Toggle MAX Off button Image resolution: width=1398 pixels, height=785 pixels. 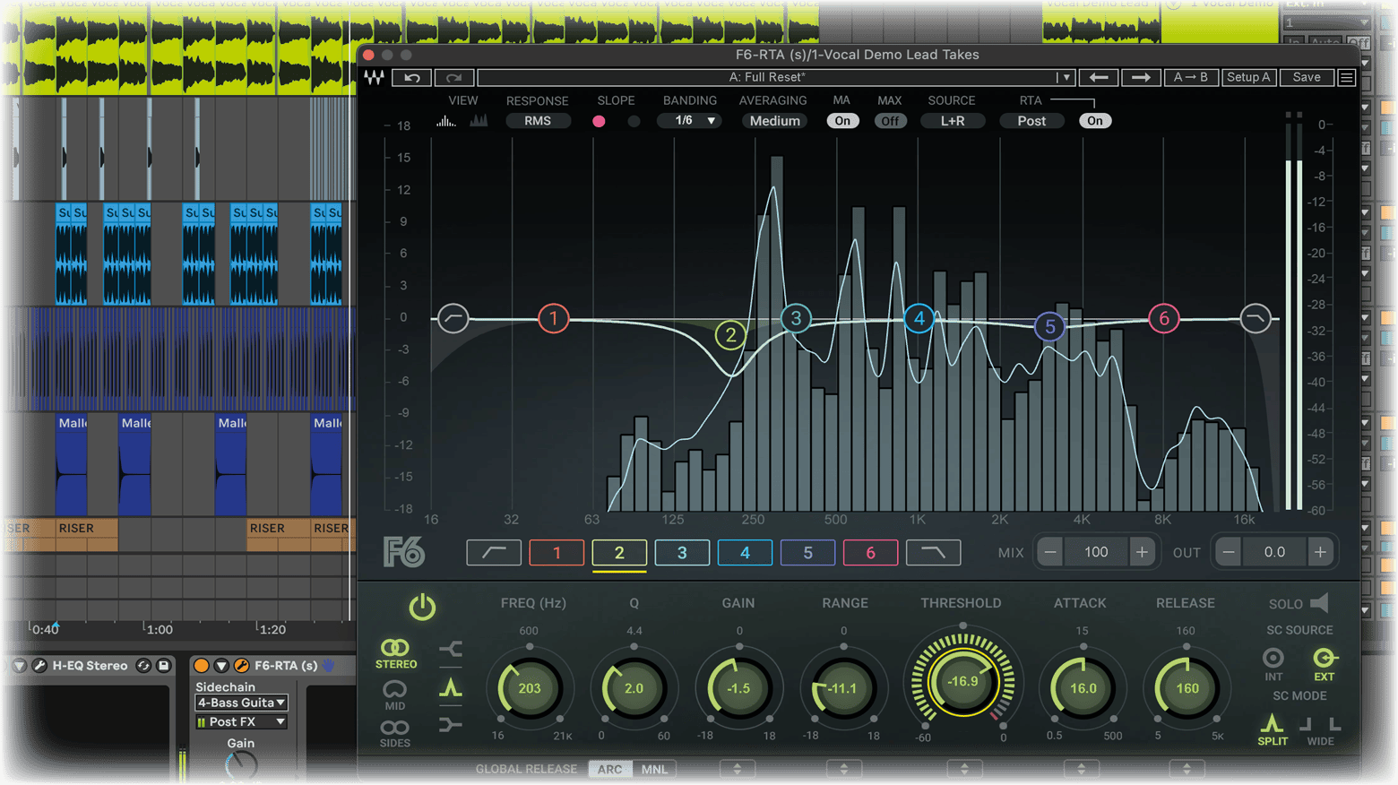tap(890, 121)
